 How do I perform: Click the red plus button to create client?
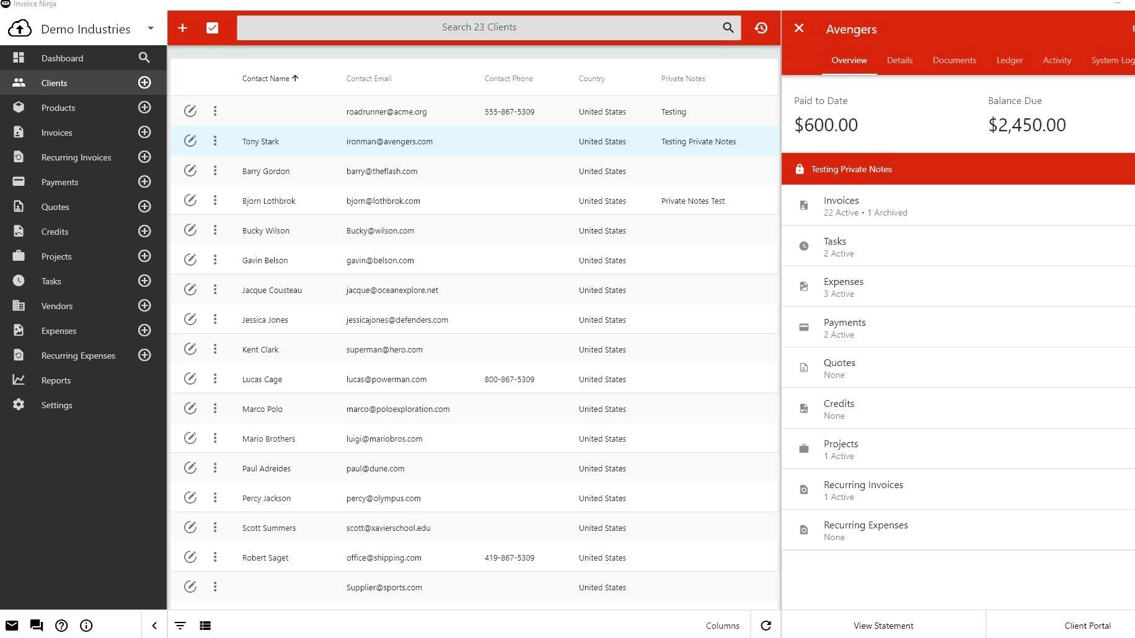click(x=182, y=28)
